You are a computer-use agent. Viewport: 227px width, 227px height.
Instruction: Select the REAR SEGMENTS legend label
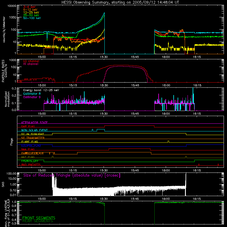point(38,221)
